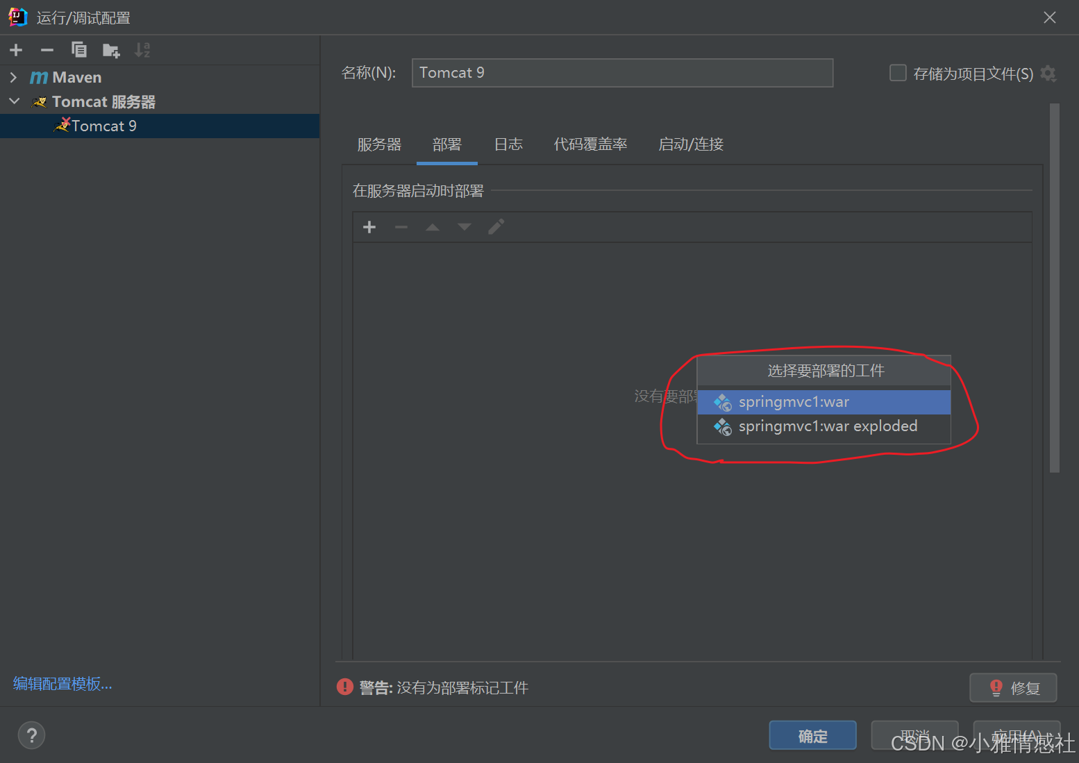Click the Tomcat server group icon
This screenshot has width=1079, height=763.
[40, 102]
